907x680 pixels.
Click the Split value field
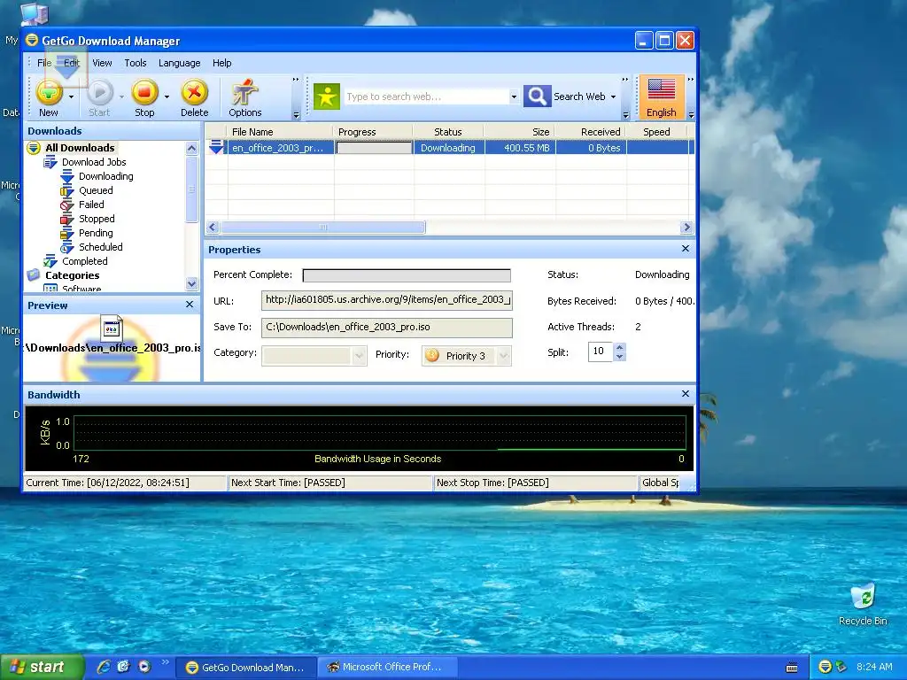tap(600, 352)
